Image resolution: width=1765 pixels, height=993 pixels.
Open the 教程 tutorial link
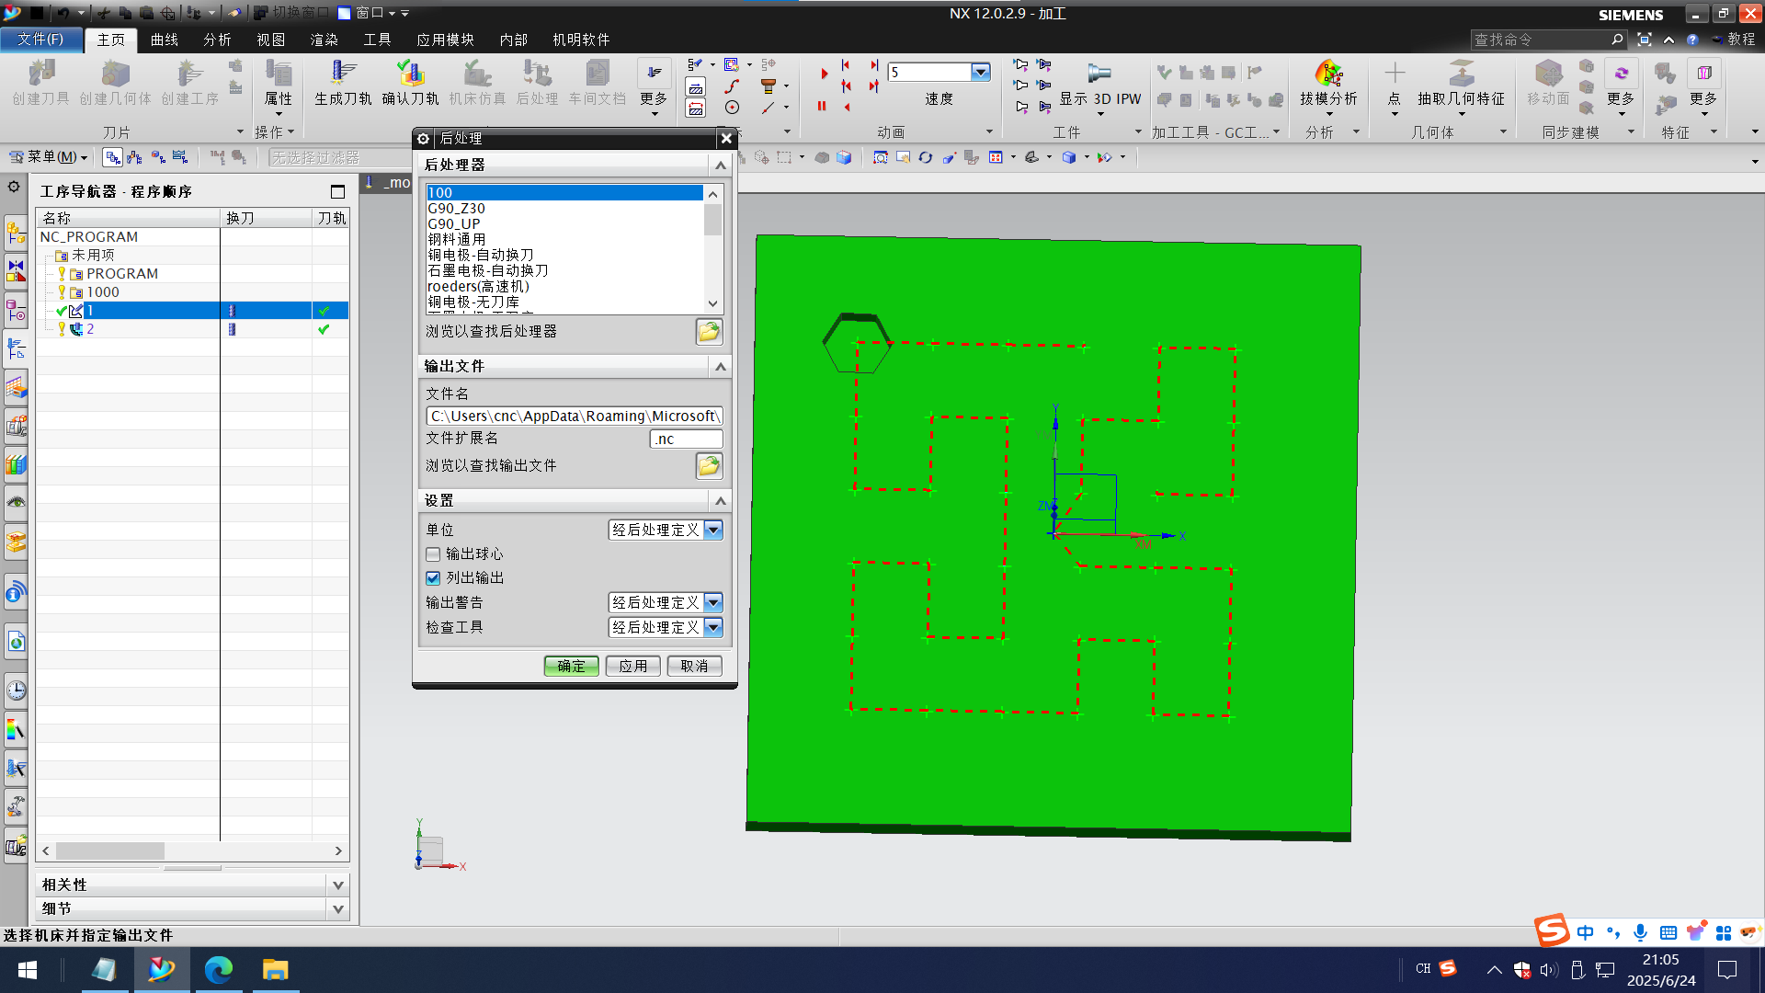(1734, 40)
